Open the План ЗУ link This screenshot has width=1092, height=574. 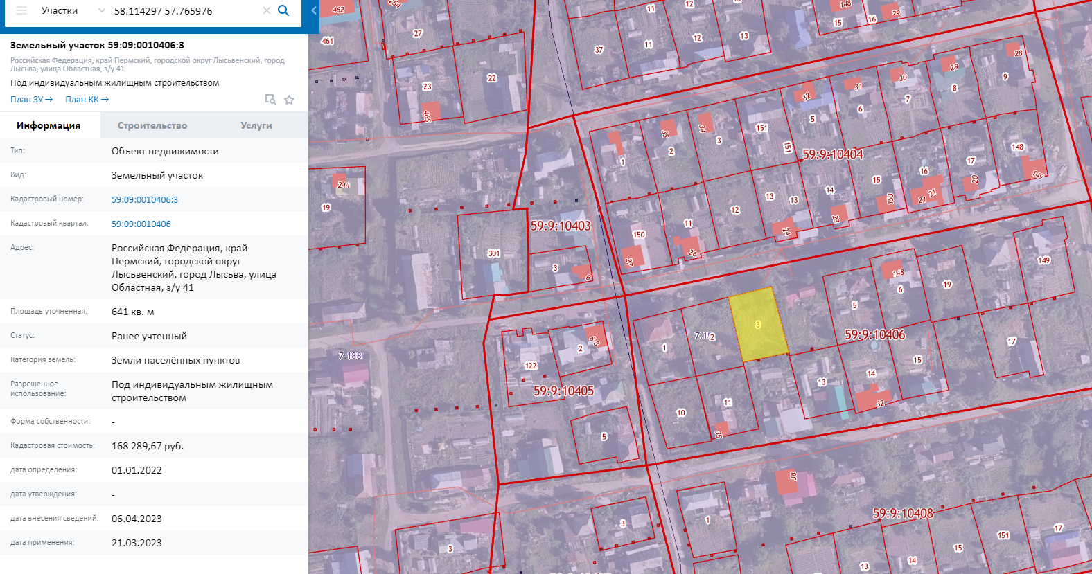click(31, 100)
